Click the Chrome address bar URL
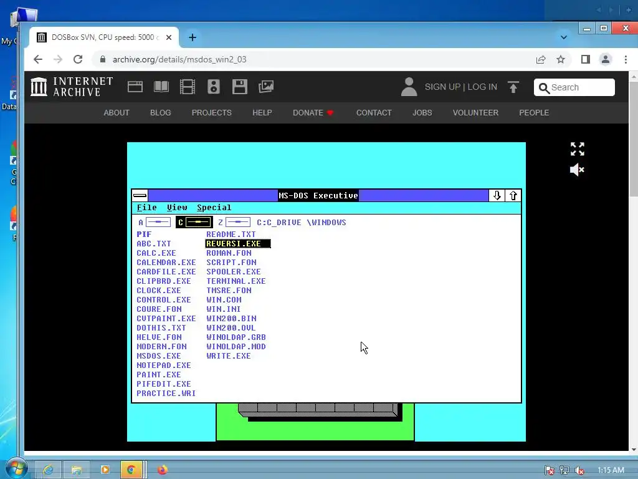The width and height of the screenshot is (638, 479). pos(179,59)
